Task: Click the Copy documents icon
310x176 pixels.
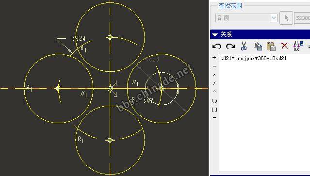Action: point(258,46)
